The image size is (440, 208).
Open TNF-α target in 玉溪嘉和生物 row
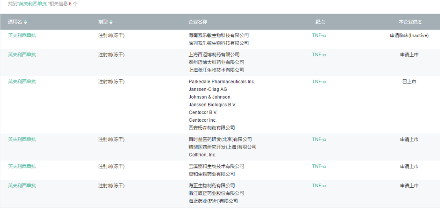pyautogui.click(x=319, y=166)
